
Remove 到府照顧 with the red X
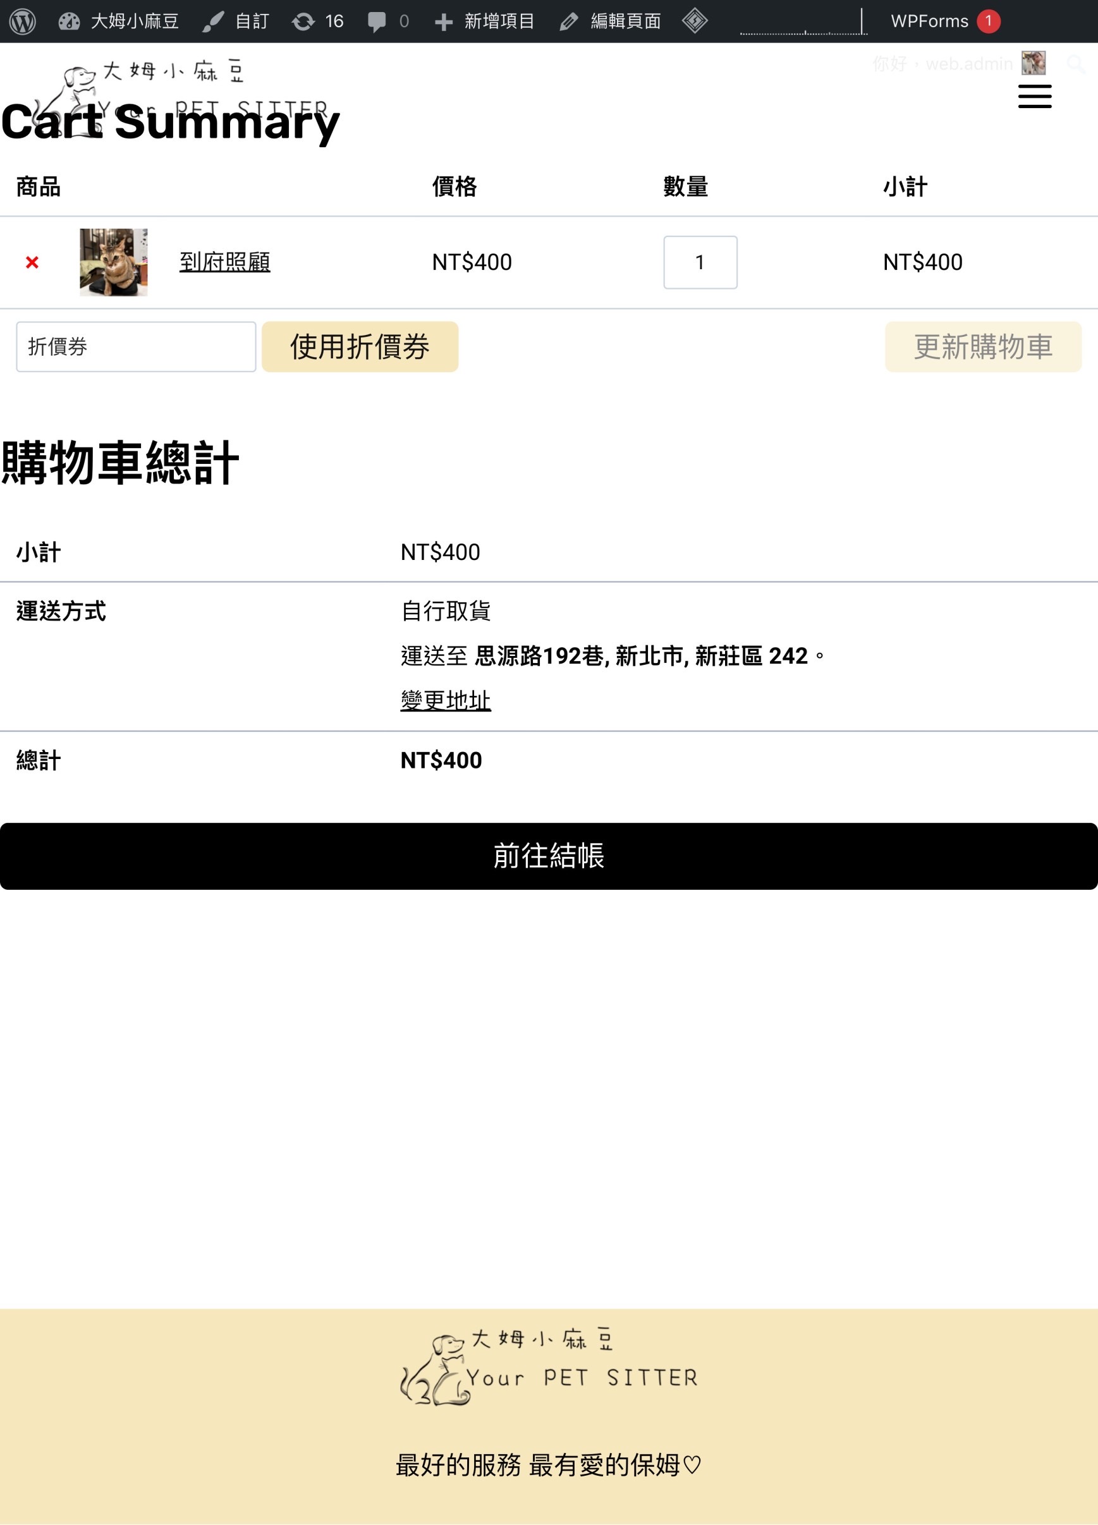click(x=32, y=262)
